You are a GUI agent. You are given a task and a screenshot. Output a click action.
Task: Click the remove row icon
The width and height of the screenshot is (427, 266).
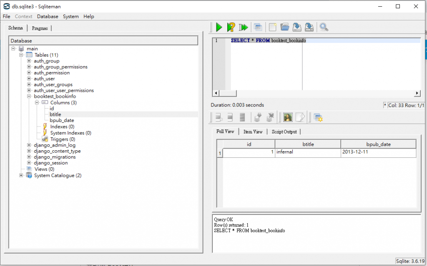click(x=230, y=117)
